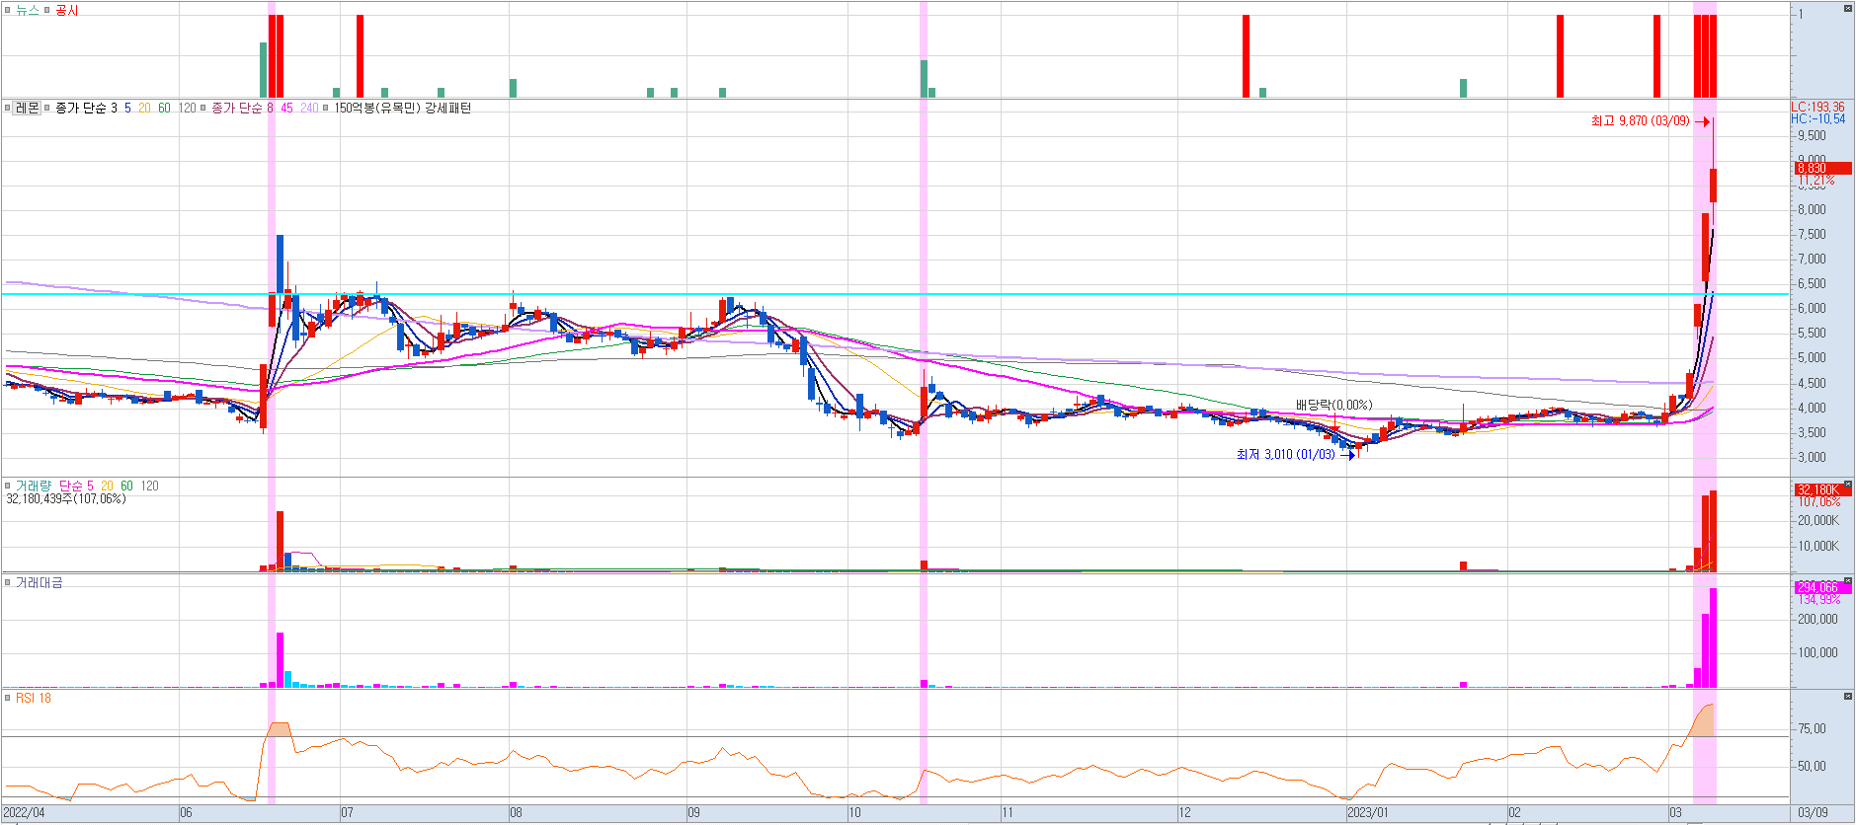Screen dimensions: 1856x825
Task: Click the 134.99% trading value rate text
Action: [x=1818, y=600]
